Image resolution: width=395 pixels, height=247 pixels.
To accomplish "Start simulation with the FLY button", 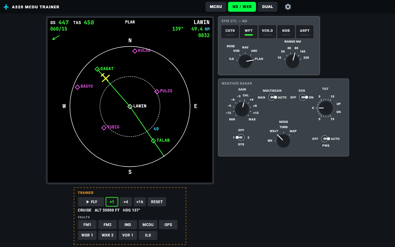I will click(91, 202).
